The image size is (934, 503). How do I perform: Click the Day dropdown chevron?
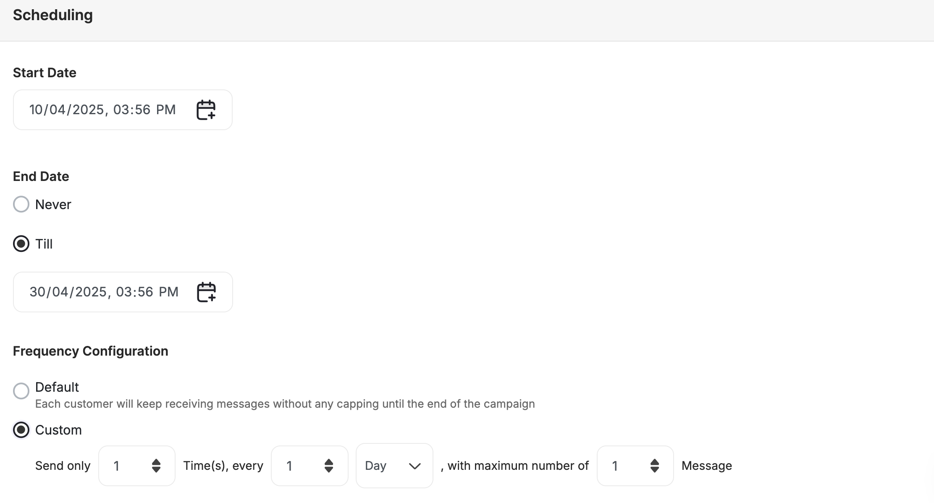pos(415,466)
